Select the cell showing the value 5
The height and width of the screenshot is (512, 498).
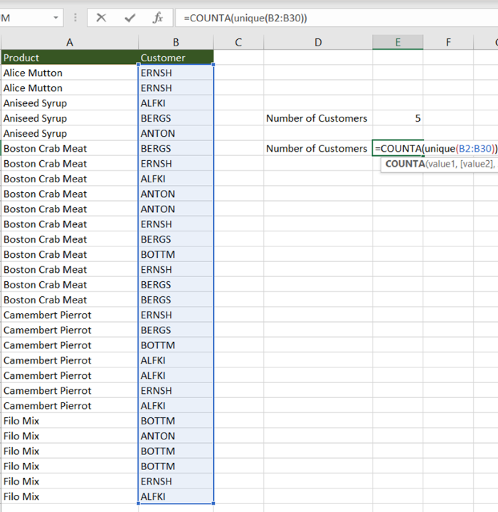tap(398, 118)
